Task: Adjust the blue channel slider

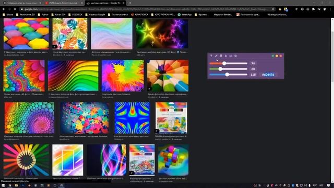Action: 228,74
